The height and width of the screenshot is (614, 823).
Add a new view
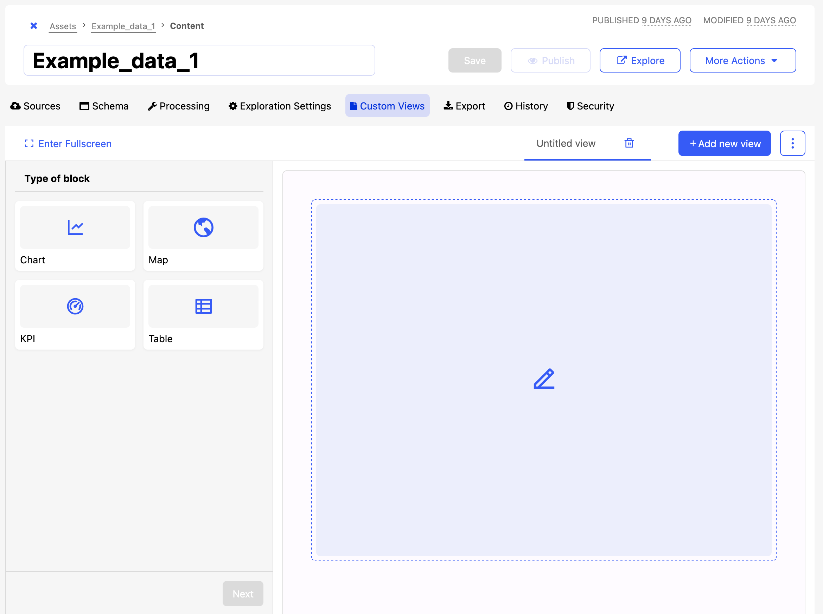pyautogui.click(x=724, y=143)
